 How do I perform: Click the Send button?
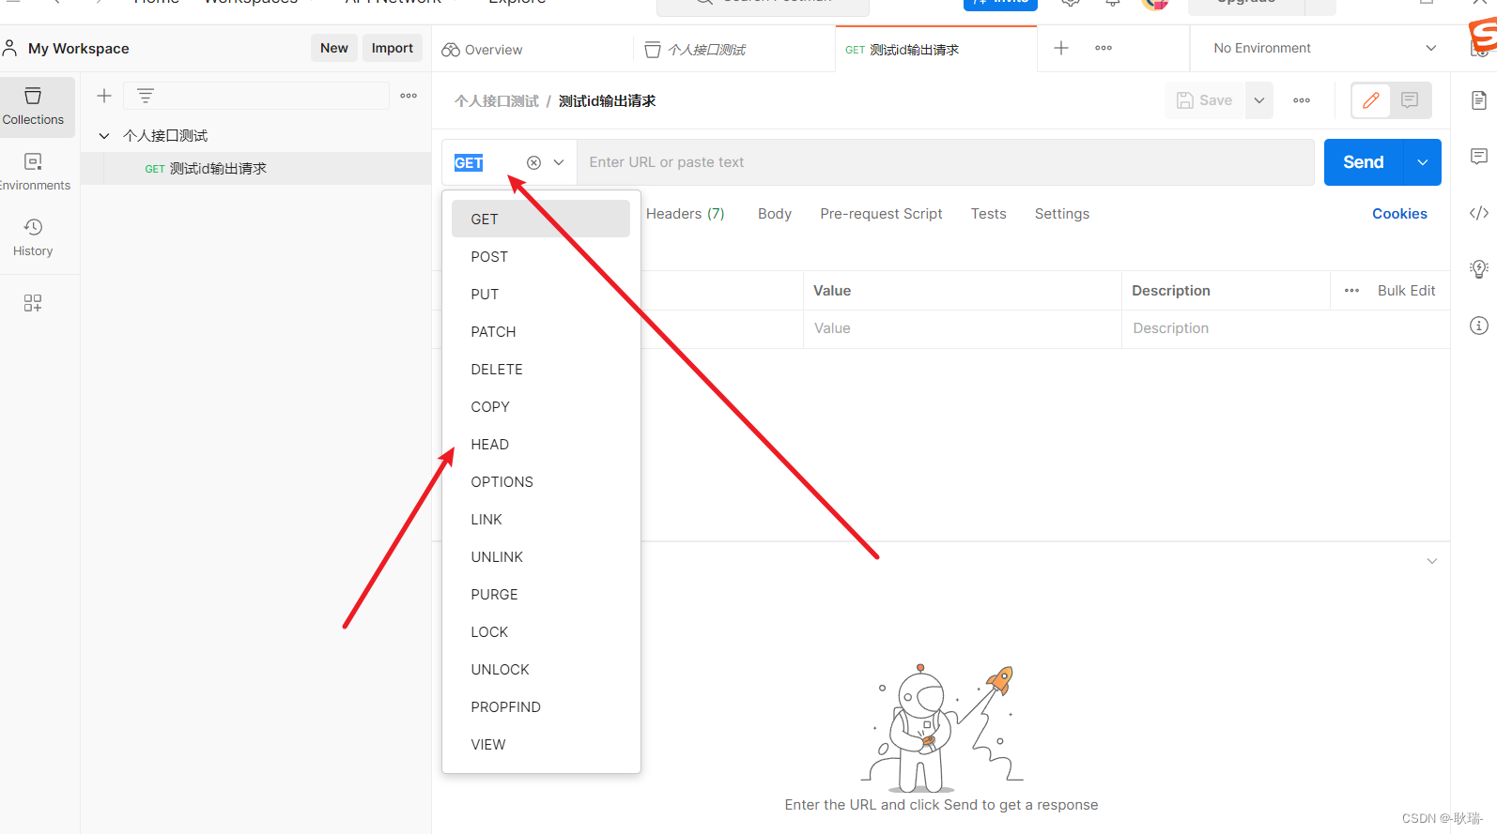[x=1364, y=162]
